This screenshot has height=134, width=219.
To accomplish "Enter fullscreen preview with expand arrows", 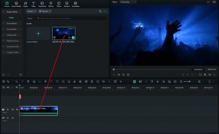I will (x=214, y=75).
